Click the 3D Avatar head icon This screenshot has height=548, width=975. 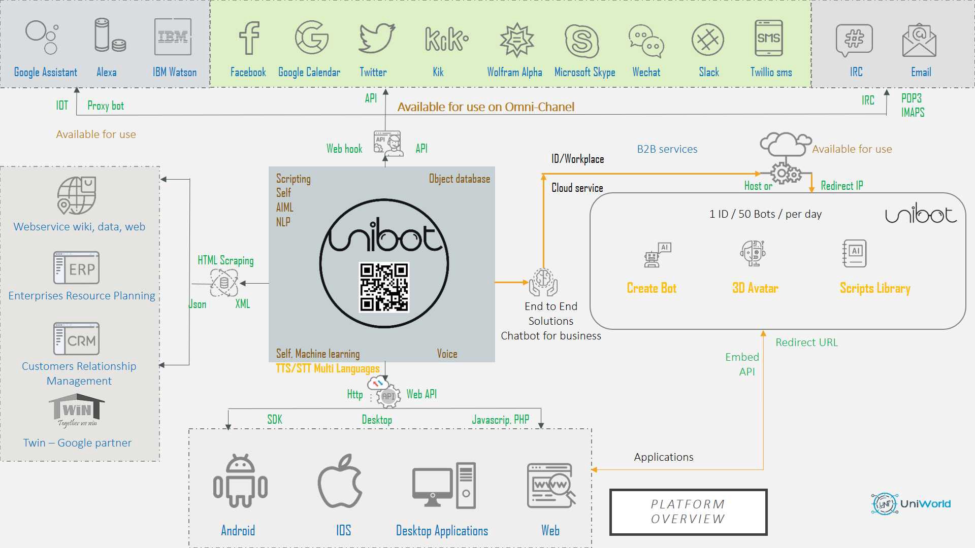coord(753,253)
